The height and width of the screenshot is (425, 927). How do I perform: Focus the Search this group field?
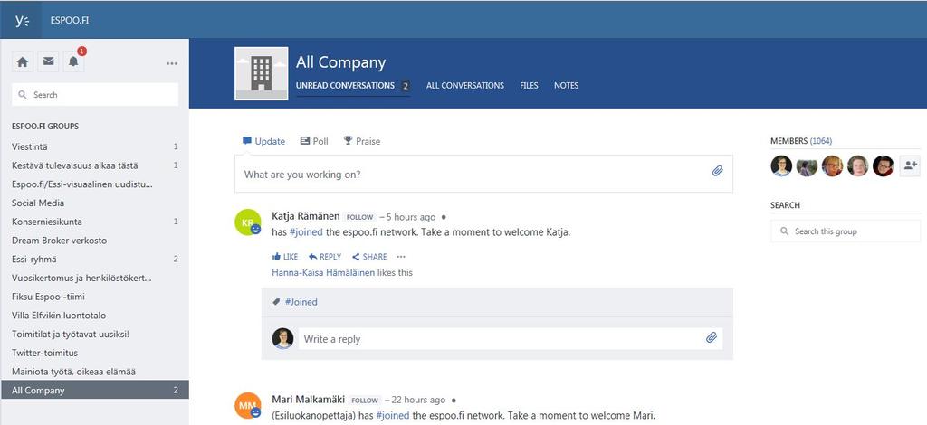tap(846, 231)
